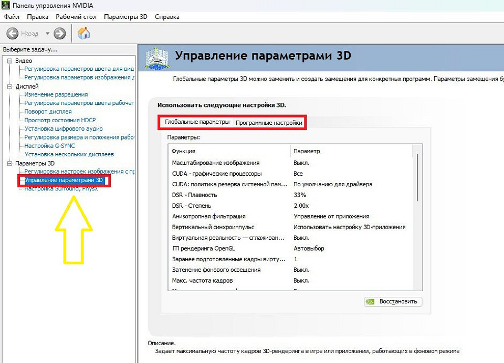Image resolution: width=504 pixels, height=363 pixels.
Task: Click the Back arrow icon
Action: point(13,34)
